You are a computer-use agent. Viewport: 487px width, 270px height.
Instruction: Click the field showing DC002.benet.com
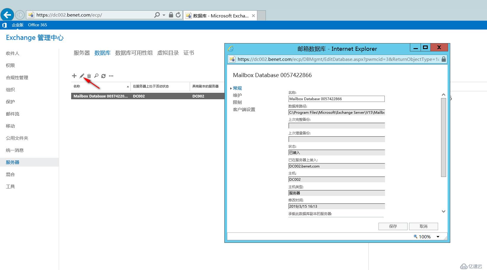point(336,166)
